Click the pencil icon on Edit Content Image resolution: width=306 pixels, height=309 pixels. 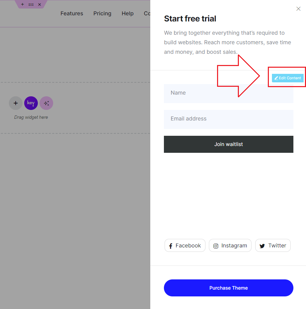tap(276, 78)
